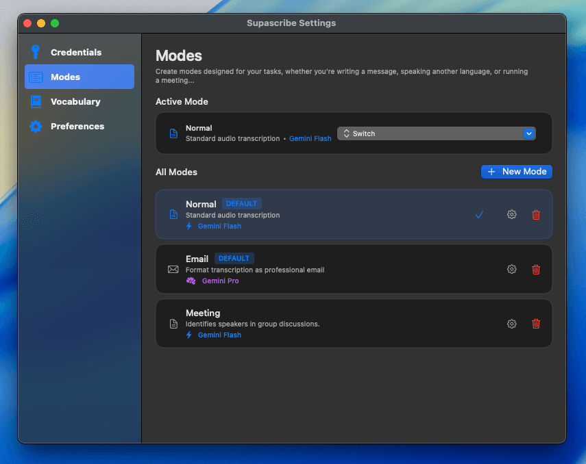This screenshot has height=464, width=586.
Task: Delete the Normal mode with the trash icon
Action: (x=535, y=214)
